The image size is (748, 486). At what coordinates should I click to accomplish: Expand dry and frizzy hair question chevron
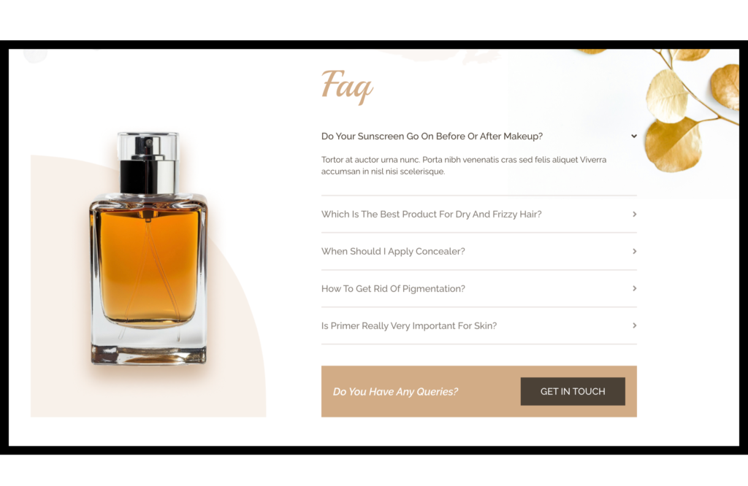(634, 215)
